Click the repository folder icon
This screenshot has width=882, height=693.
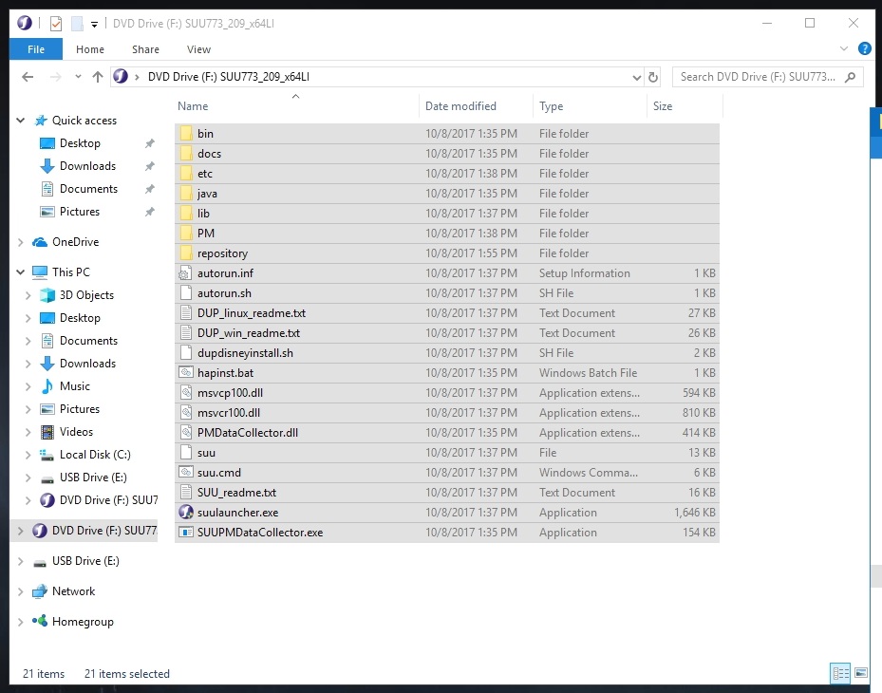(186, 253)
